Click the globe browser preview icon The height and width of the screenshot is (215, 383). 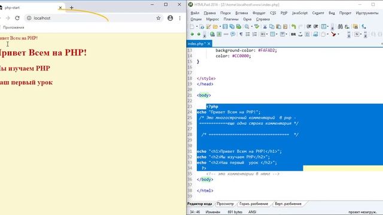pos(212,34)
